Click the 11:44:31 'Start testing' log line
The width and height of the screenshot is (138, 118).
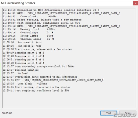tap(42, 20)
